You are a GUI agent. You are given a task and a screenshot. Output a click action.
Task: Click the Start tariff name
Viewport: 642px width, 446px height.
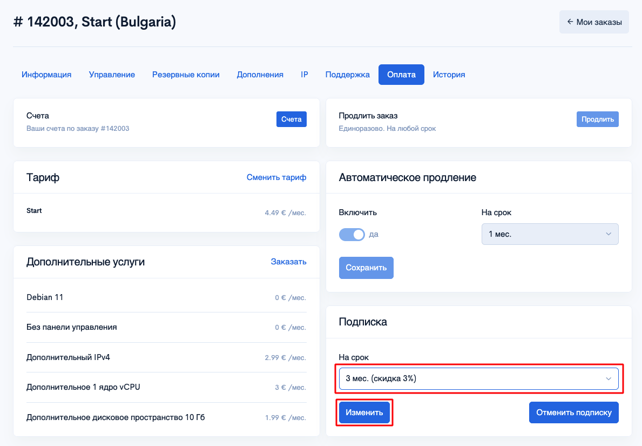click(34, 211)
